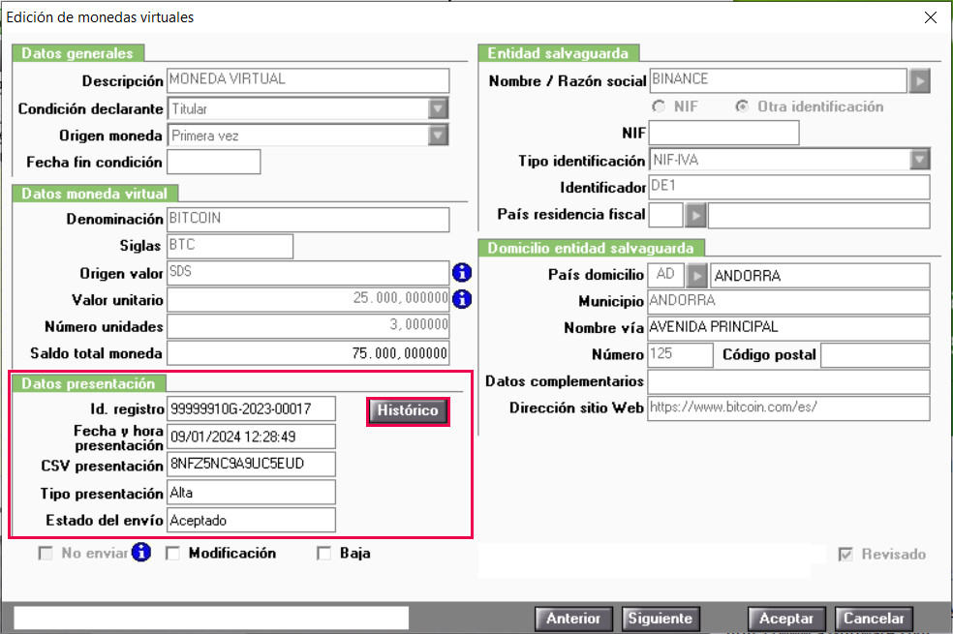Go back with the Anterior button
The width and height of the screenshot is (953, 634).
[x=573, y=619]
